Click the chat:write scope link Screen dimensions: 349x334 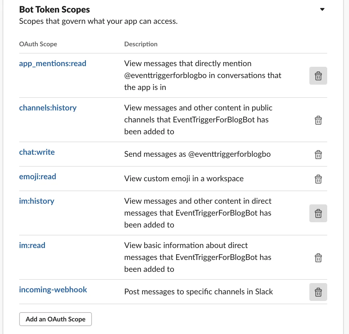coord(37,152)
